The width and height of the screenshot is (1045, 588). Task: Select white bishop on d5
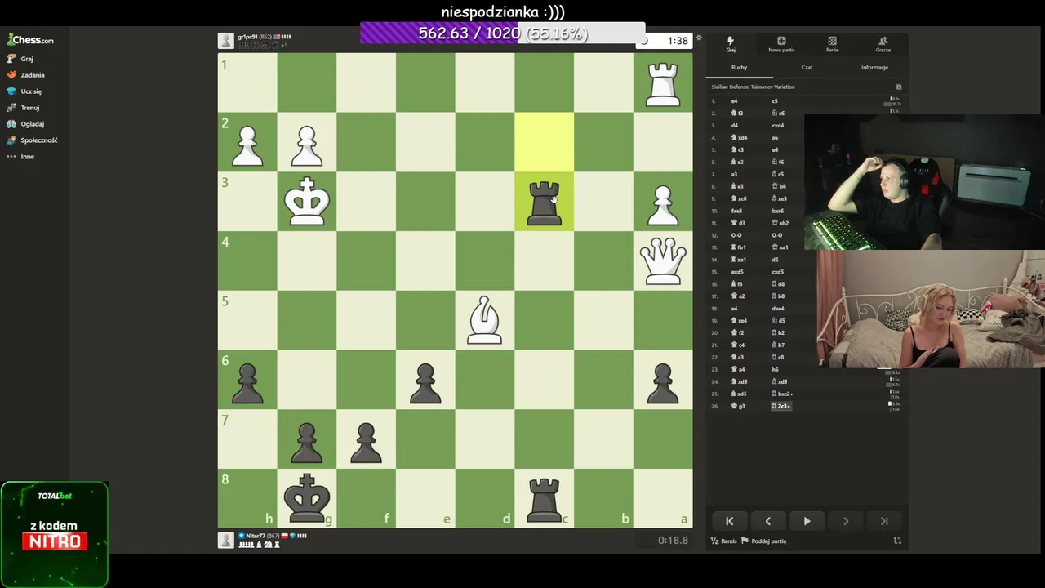click(485, 320)
